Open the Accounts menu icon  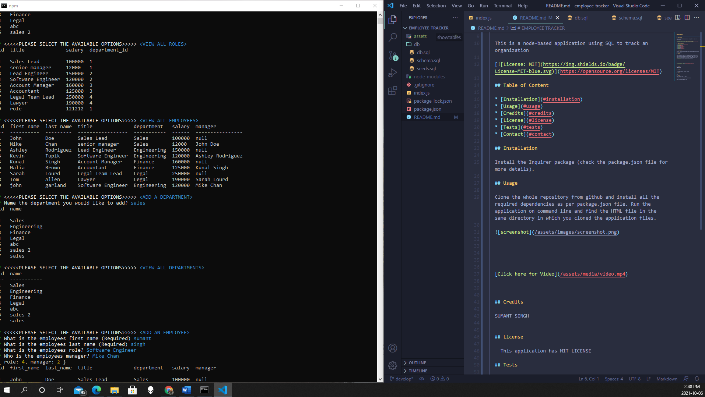[393, 348]
